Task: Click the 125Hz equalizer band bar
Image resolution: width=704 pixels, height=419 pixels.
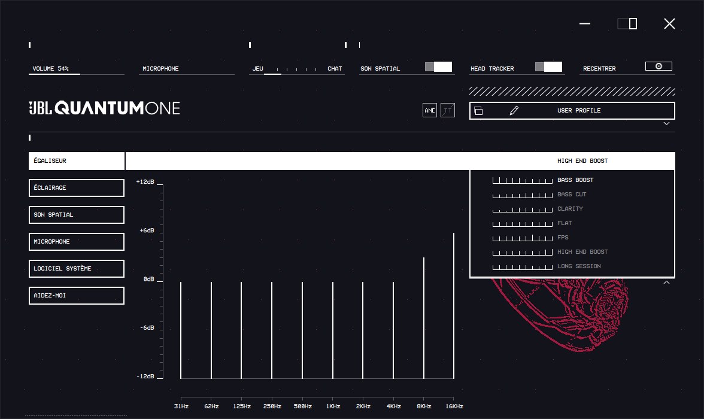Action: (242, 330)
